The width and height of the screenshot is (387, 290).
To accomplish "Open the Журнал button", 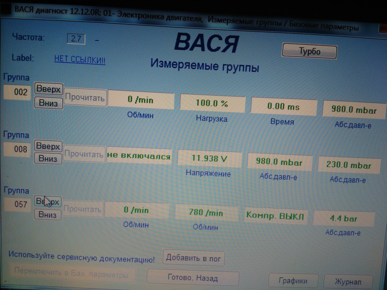I will point(348,282).
